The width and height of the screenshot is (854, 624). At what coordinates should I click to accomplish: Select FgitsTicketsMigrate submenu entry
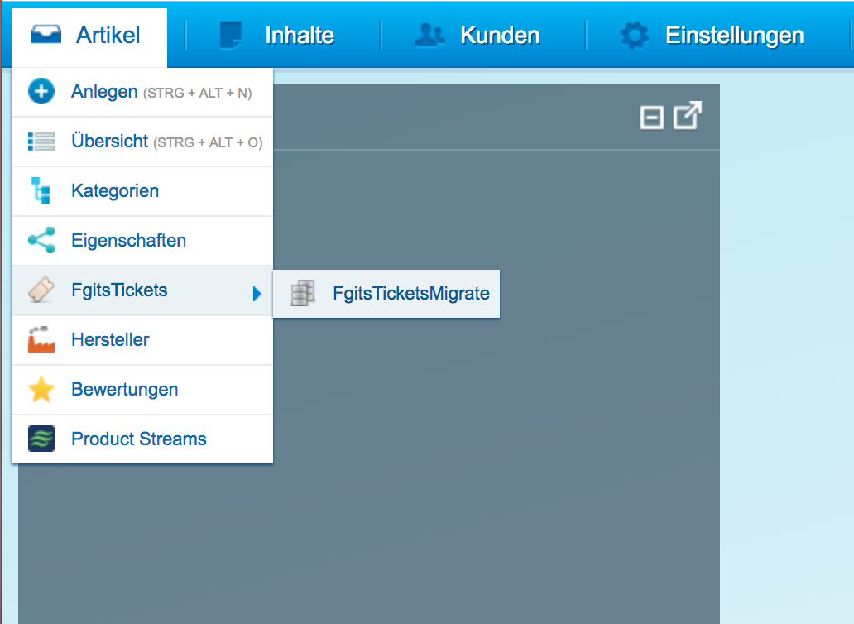pos(386,294)
